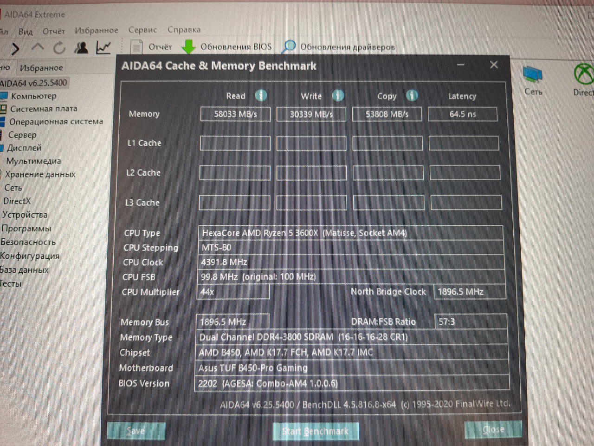Click the BIOS Version value 2202
The width and height of the screenshot is (594, 446).
[352, 383]
